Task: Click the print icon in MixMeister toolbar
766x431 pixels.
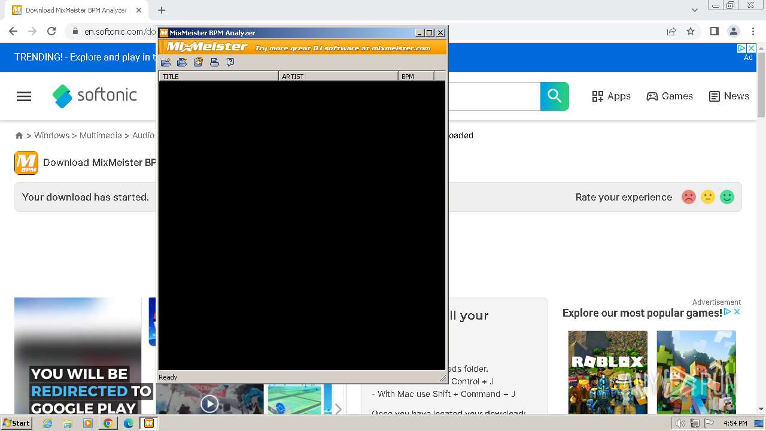Action: [214, 62]
